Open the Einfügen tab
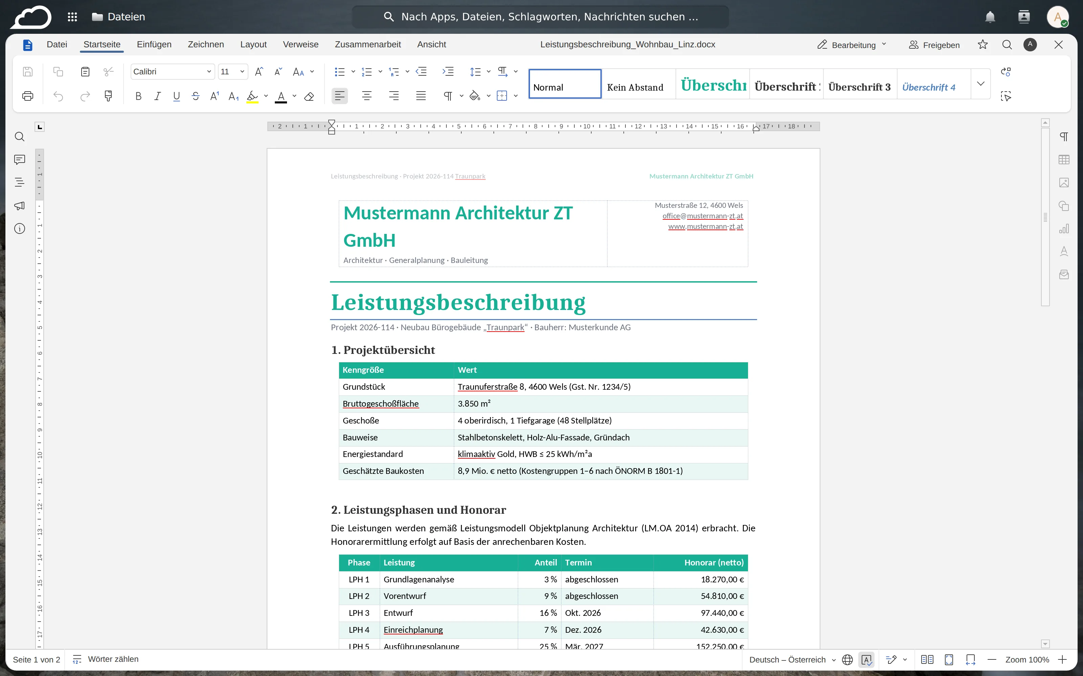1083x676 pixels. point(154,44)
